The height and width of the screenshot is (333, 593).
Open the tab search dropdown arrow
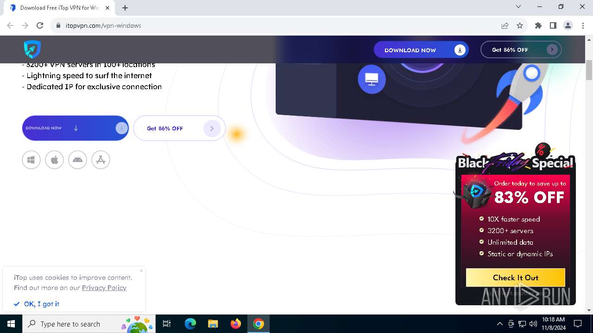[518, 6]
